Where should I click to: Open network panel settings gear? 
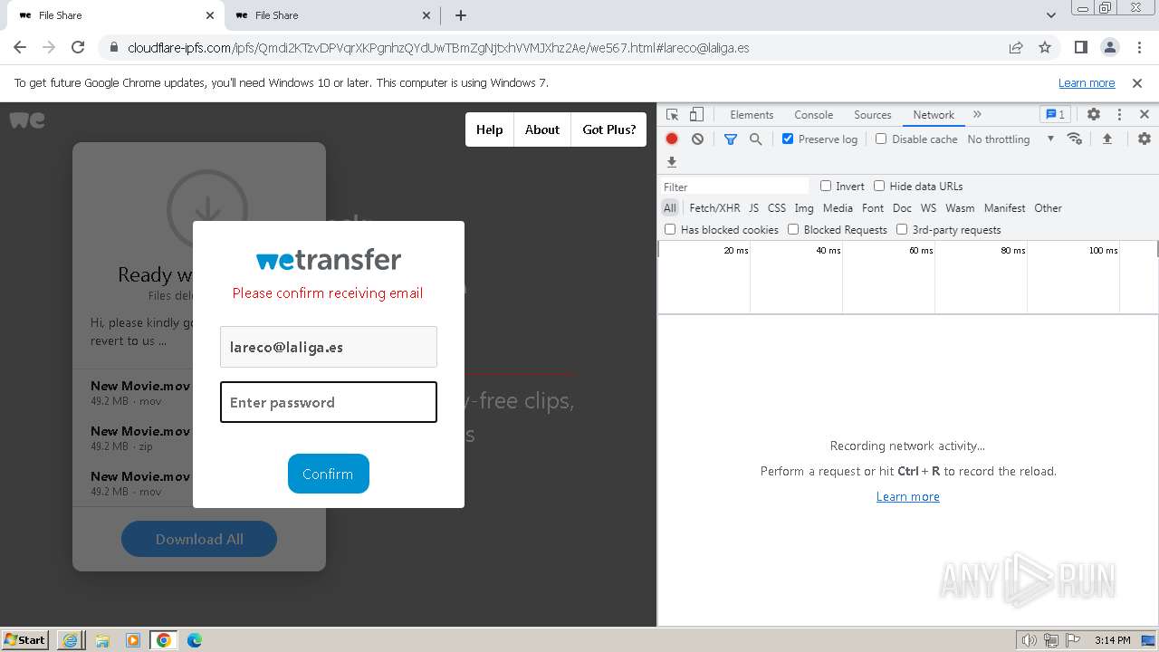(x=1145, y=139)
